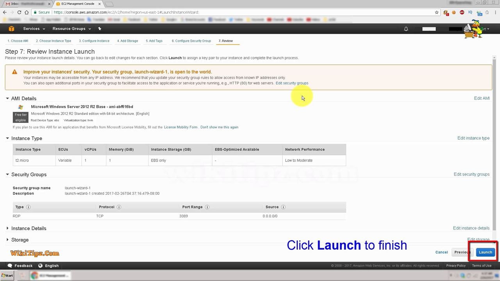The height and width of the screenshot is (281, 500).
Task: Open the Terms of Use link
Action: [x=482, y=266]
